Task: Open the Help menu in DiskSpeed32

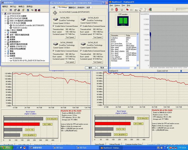Action: click(128, 5)
